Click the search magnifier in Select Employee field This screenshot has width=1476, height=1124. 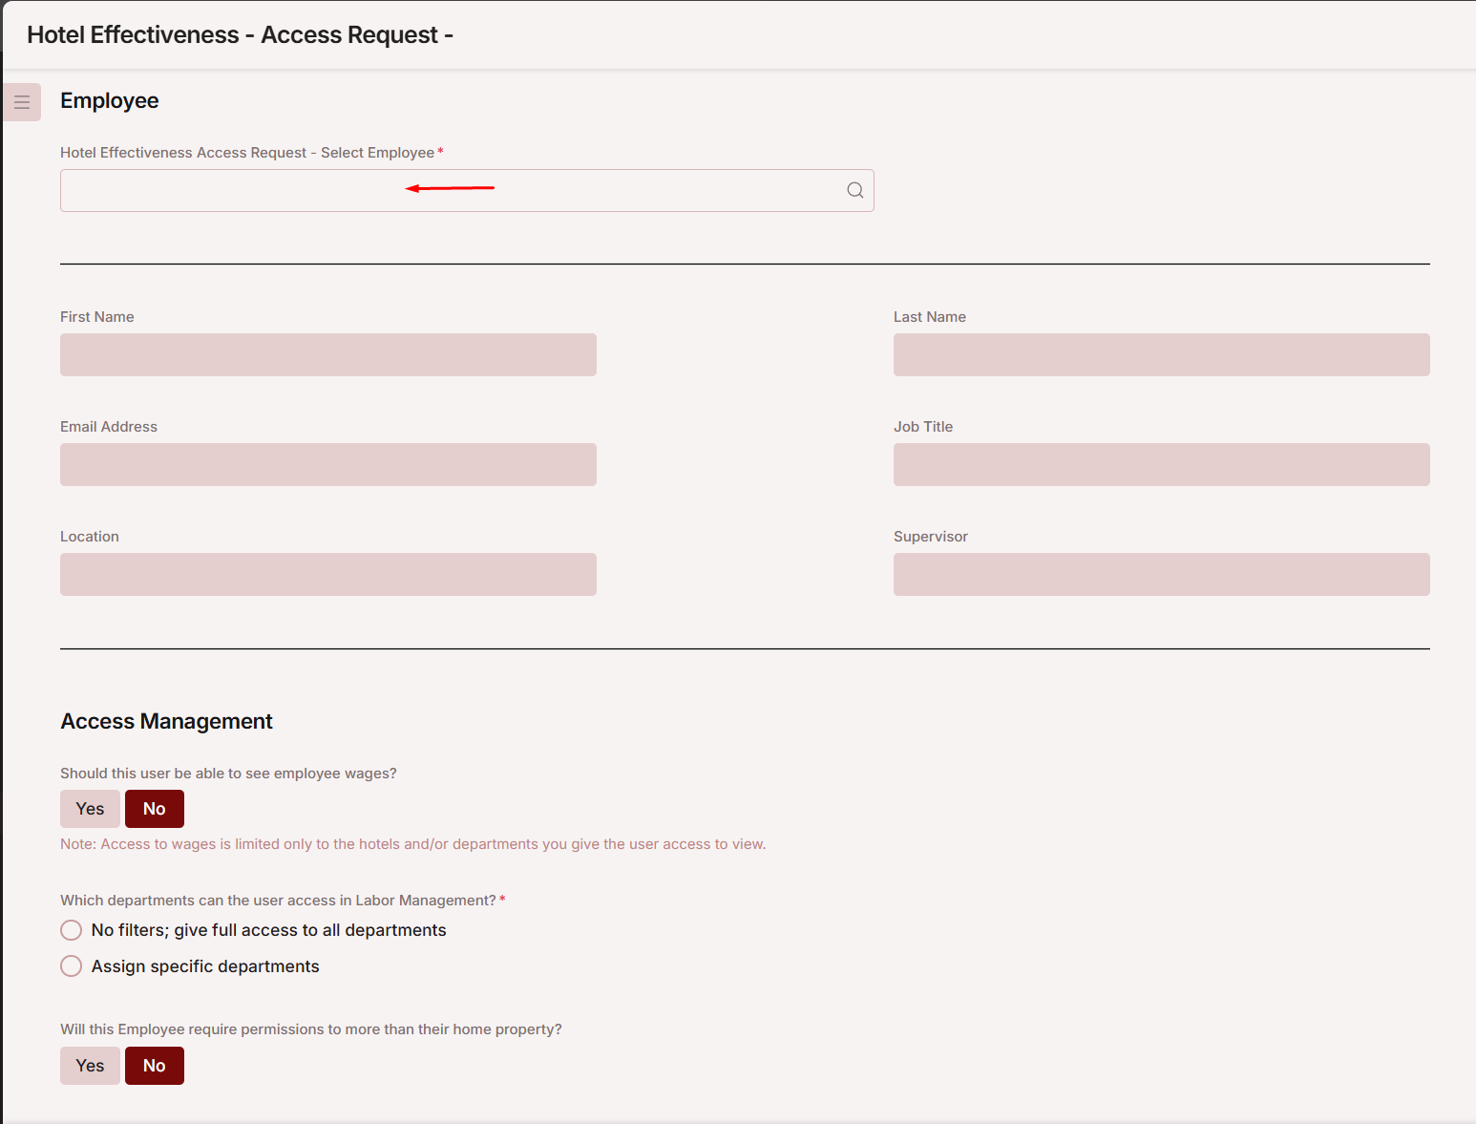(854, 190)
